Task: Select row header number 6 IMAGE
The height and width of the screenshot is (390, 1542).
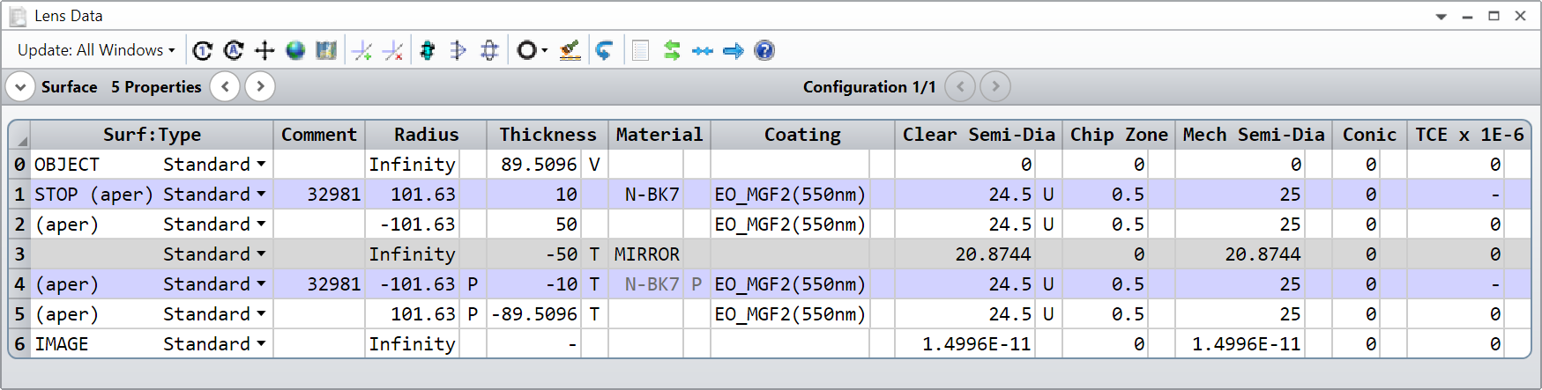Action: point(19,344)
